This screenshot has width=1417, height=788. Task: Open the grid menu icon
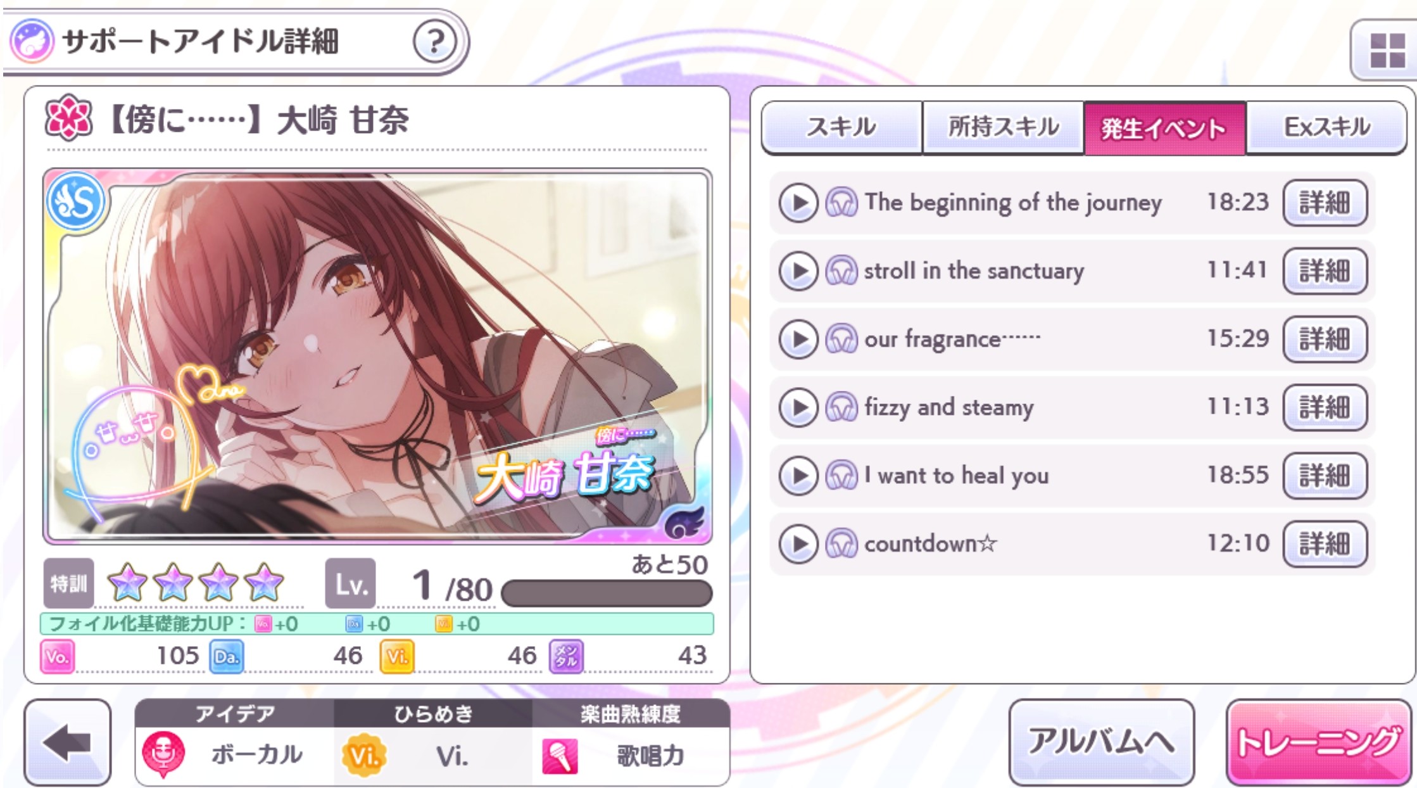pos(1387,50)
